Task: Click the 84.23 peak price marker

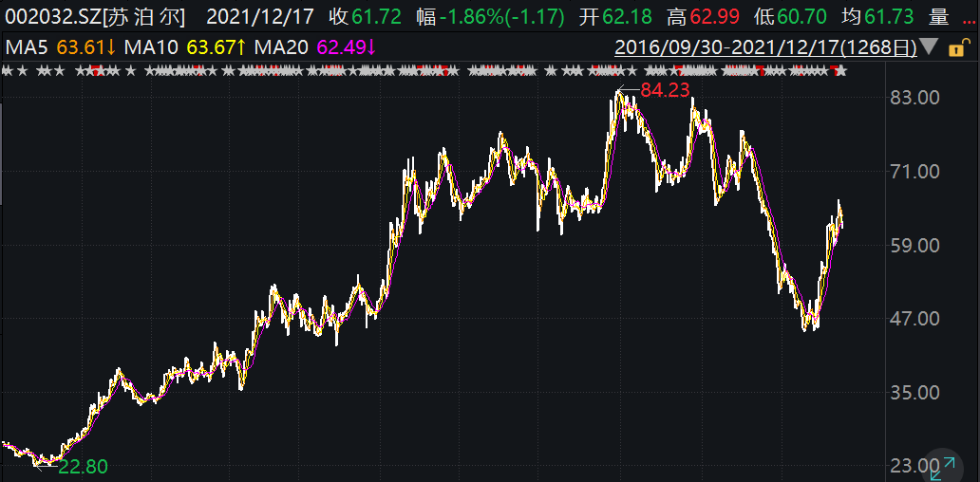Action: click(665, 90)
